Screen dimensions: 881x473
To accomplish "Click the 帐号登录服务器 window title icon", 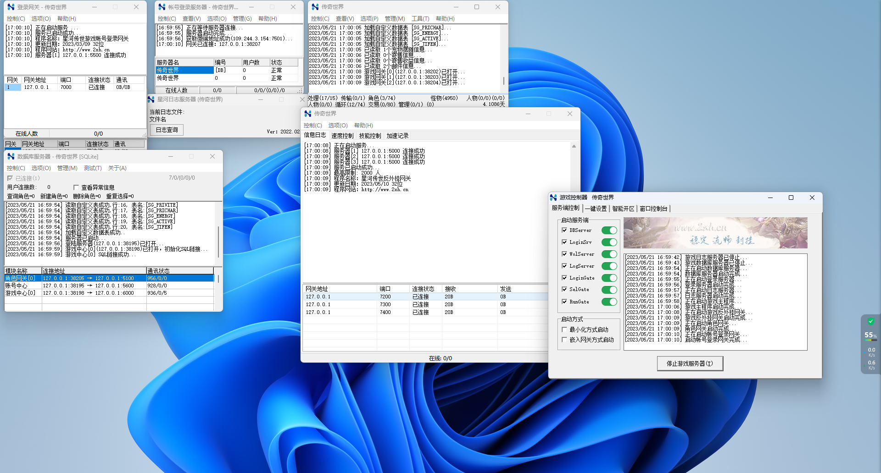I will click(162, 7).
